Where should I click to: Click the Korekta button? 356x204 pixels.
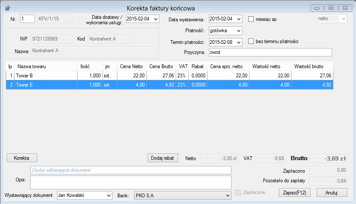coord(22,158)
